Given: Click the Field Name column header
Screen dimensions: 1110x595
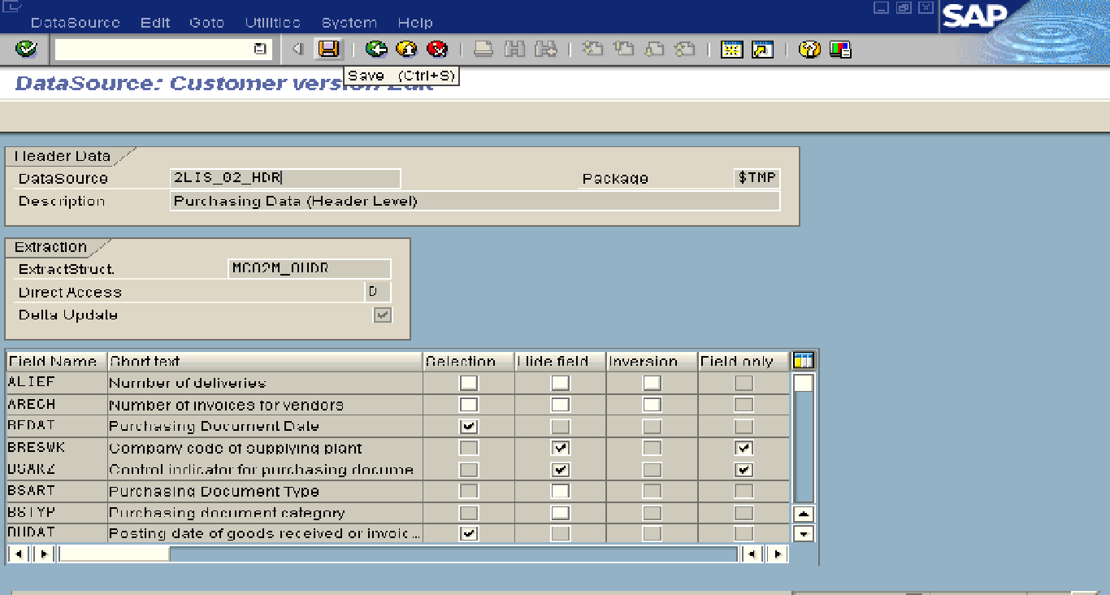Looking at the screenshot, I should click(56, 361).
